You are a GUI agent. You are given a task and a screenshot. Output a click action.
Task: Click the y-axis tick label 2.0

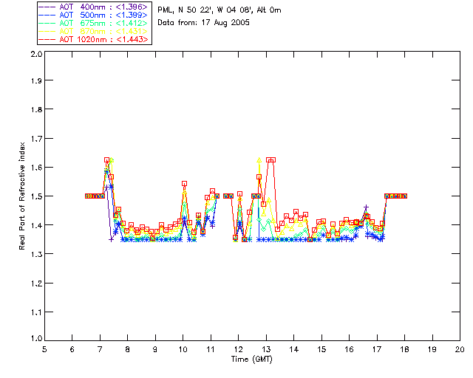click(x=36, y=54)
